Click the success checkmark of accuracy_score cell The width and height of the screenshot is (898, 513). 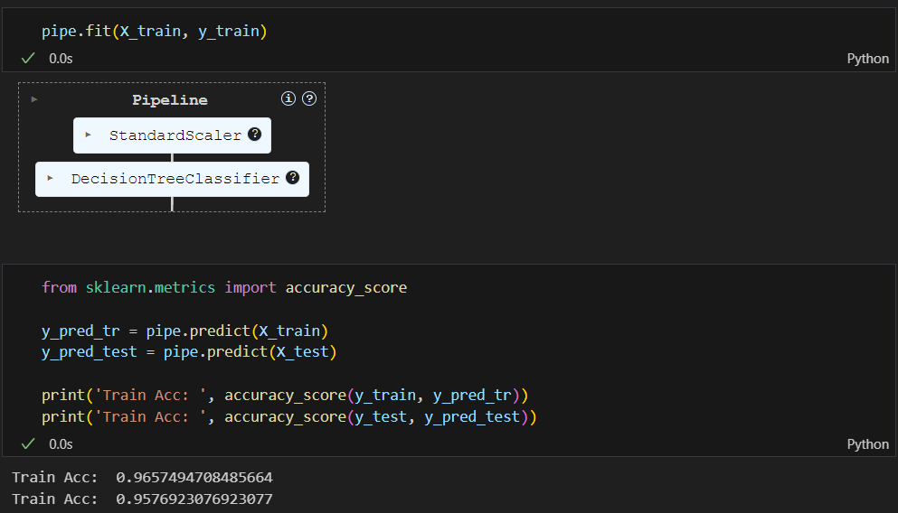pos(28,443)
